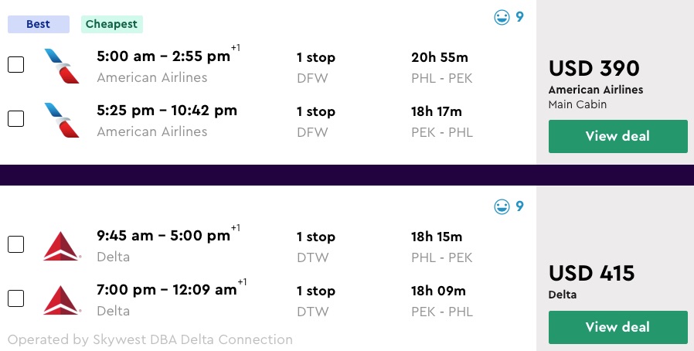Check the 9:45 am Delta flight box

[15, 244]
